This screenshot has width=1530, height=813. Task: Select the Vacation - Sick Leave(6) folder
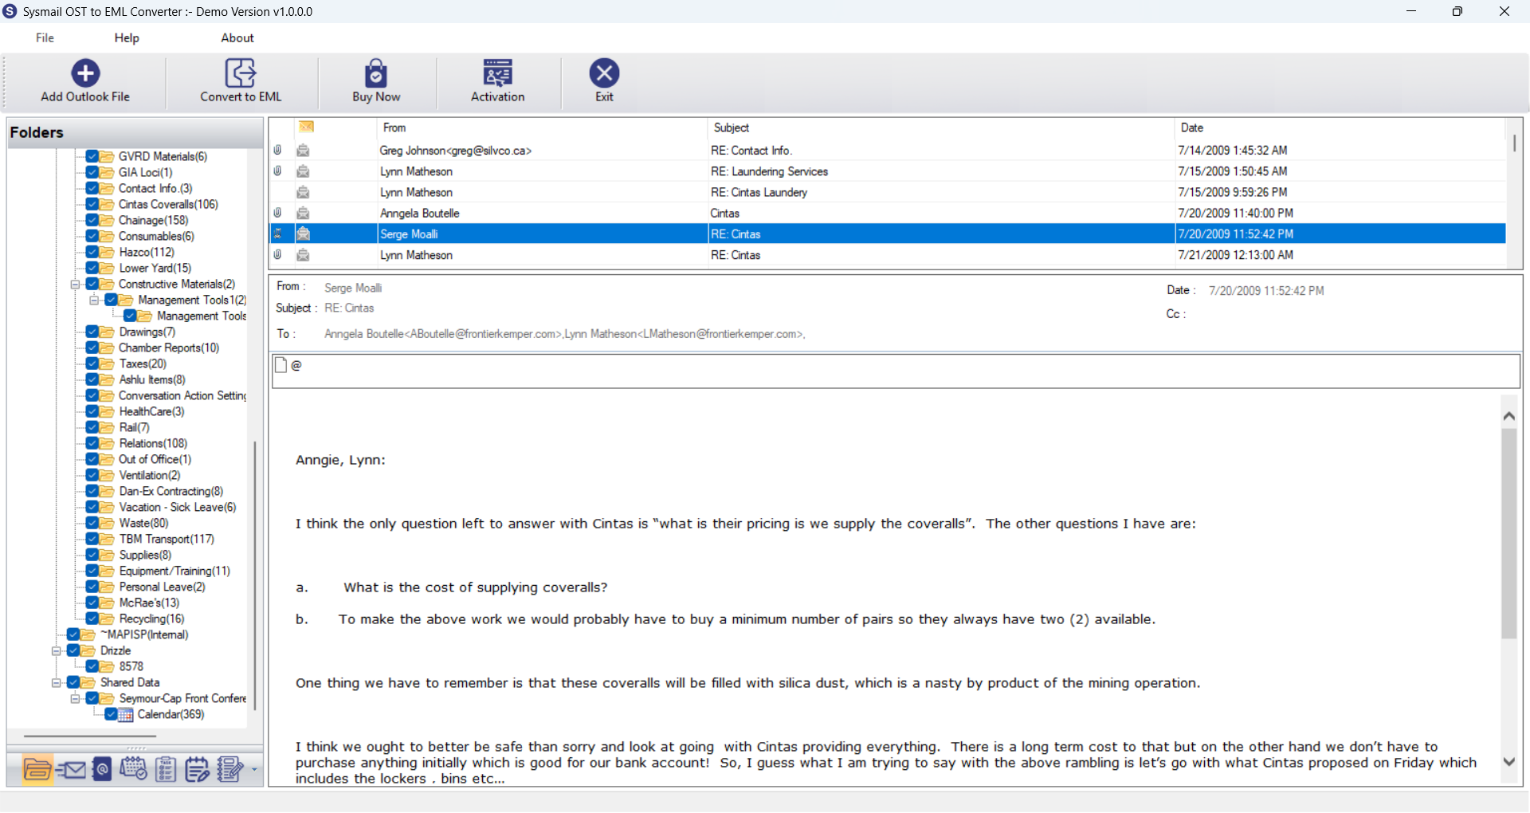178,507
